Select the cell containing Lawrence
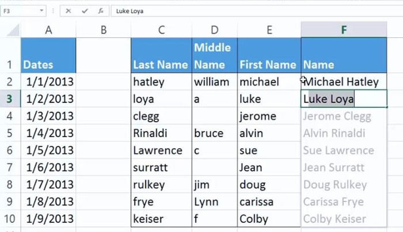This screenshot has height=232, width=403. point(161,150)
